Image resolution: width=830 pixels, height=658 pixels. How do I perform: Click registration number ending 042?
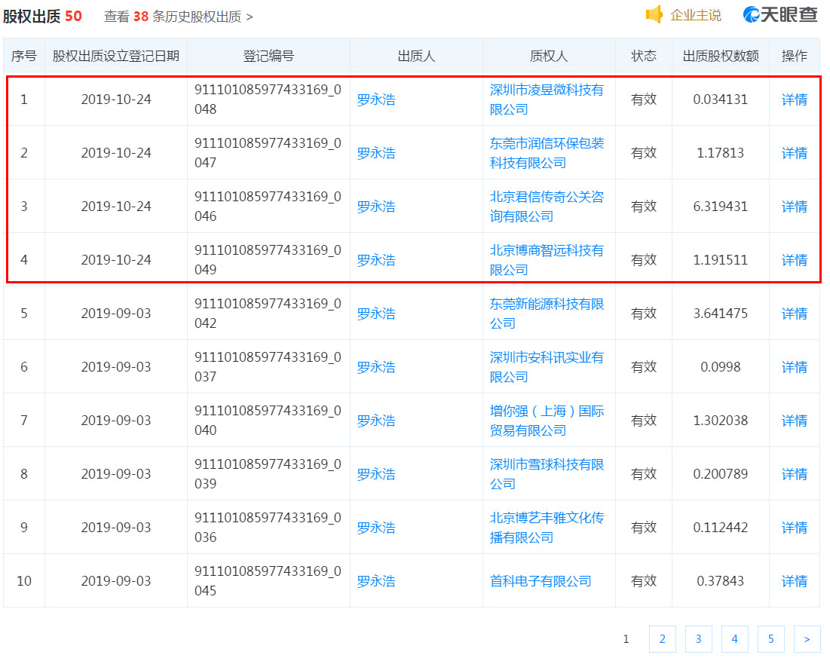268,314
